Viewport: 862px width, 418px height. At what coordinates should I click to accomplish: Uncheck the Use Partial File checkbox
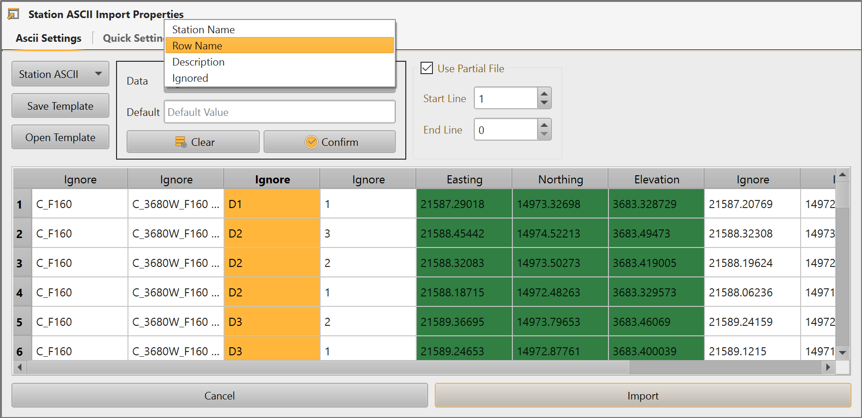tap(427, 68)
